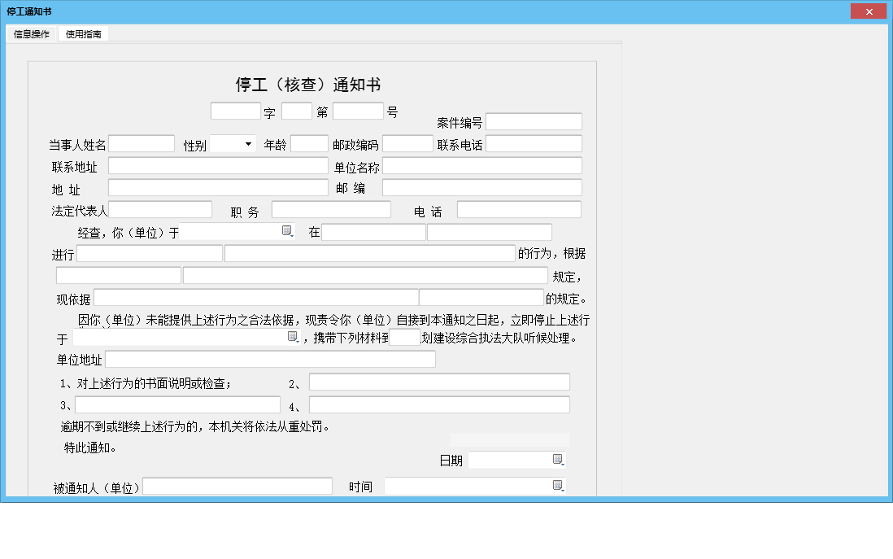
Task: Click the 邮政编码 input field
Action: 407,143
